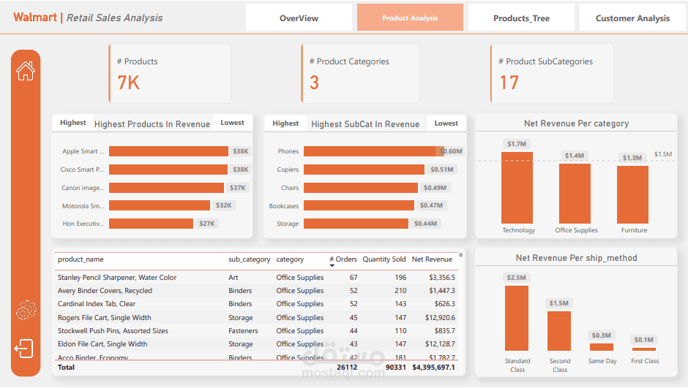688x388 pixels.
Task: Select the Product Analysis tab
Action: click(x=410, y=18)
